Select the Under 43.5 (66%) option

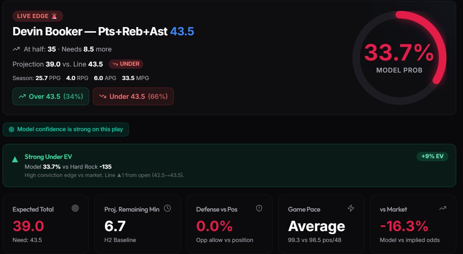[133, 96]
